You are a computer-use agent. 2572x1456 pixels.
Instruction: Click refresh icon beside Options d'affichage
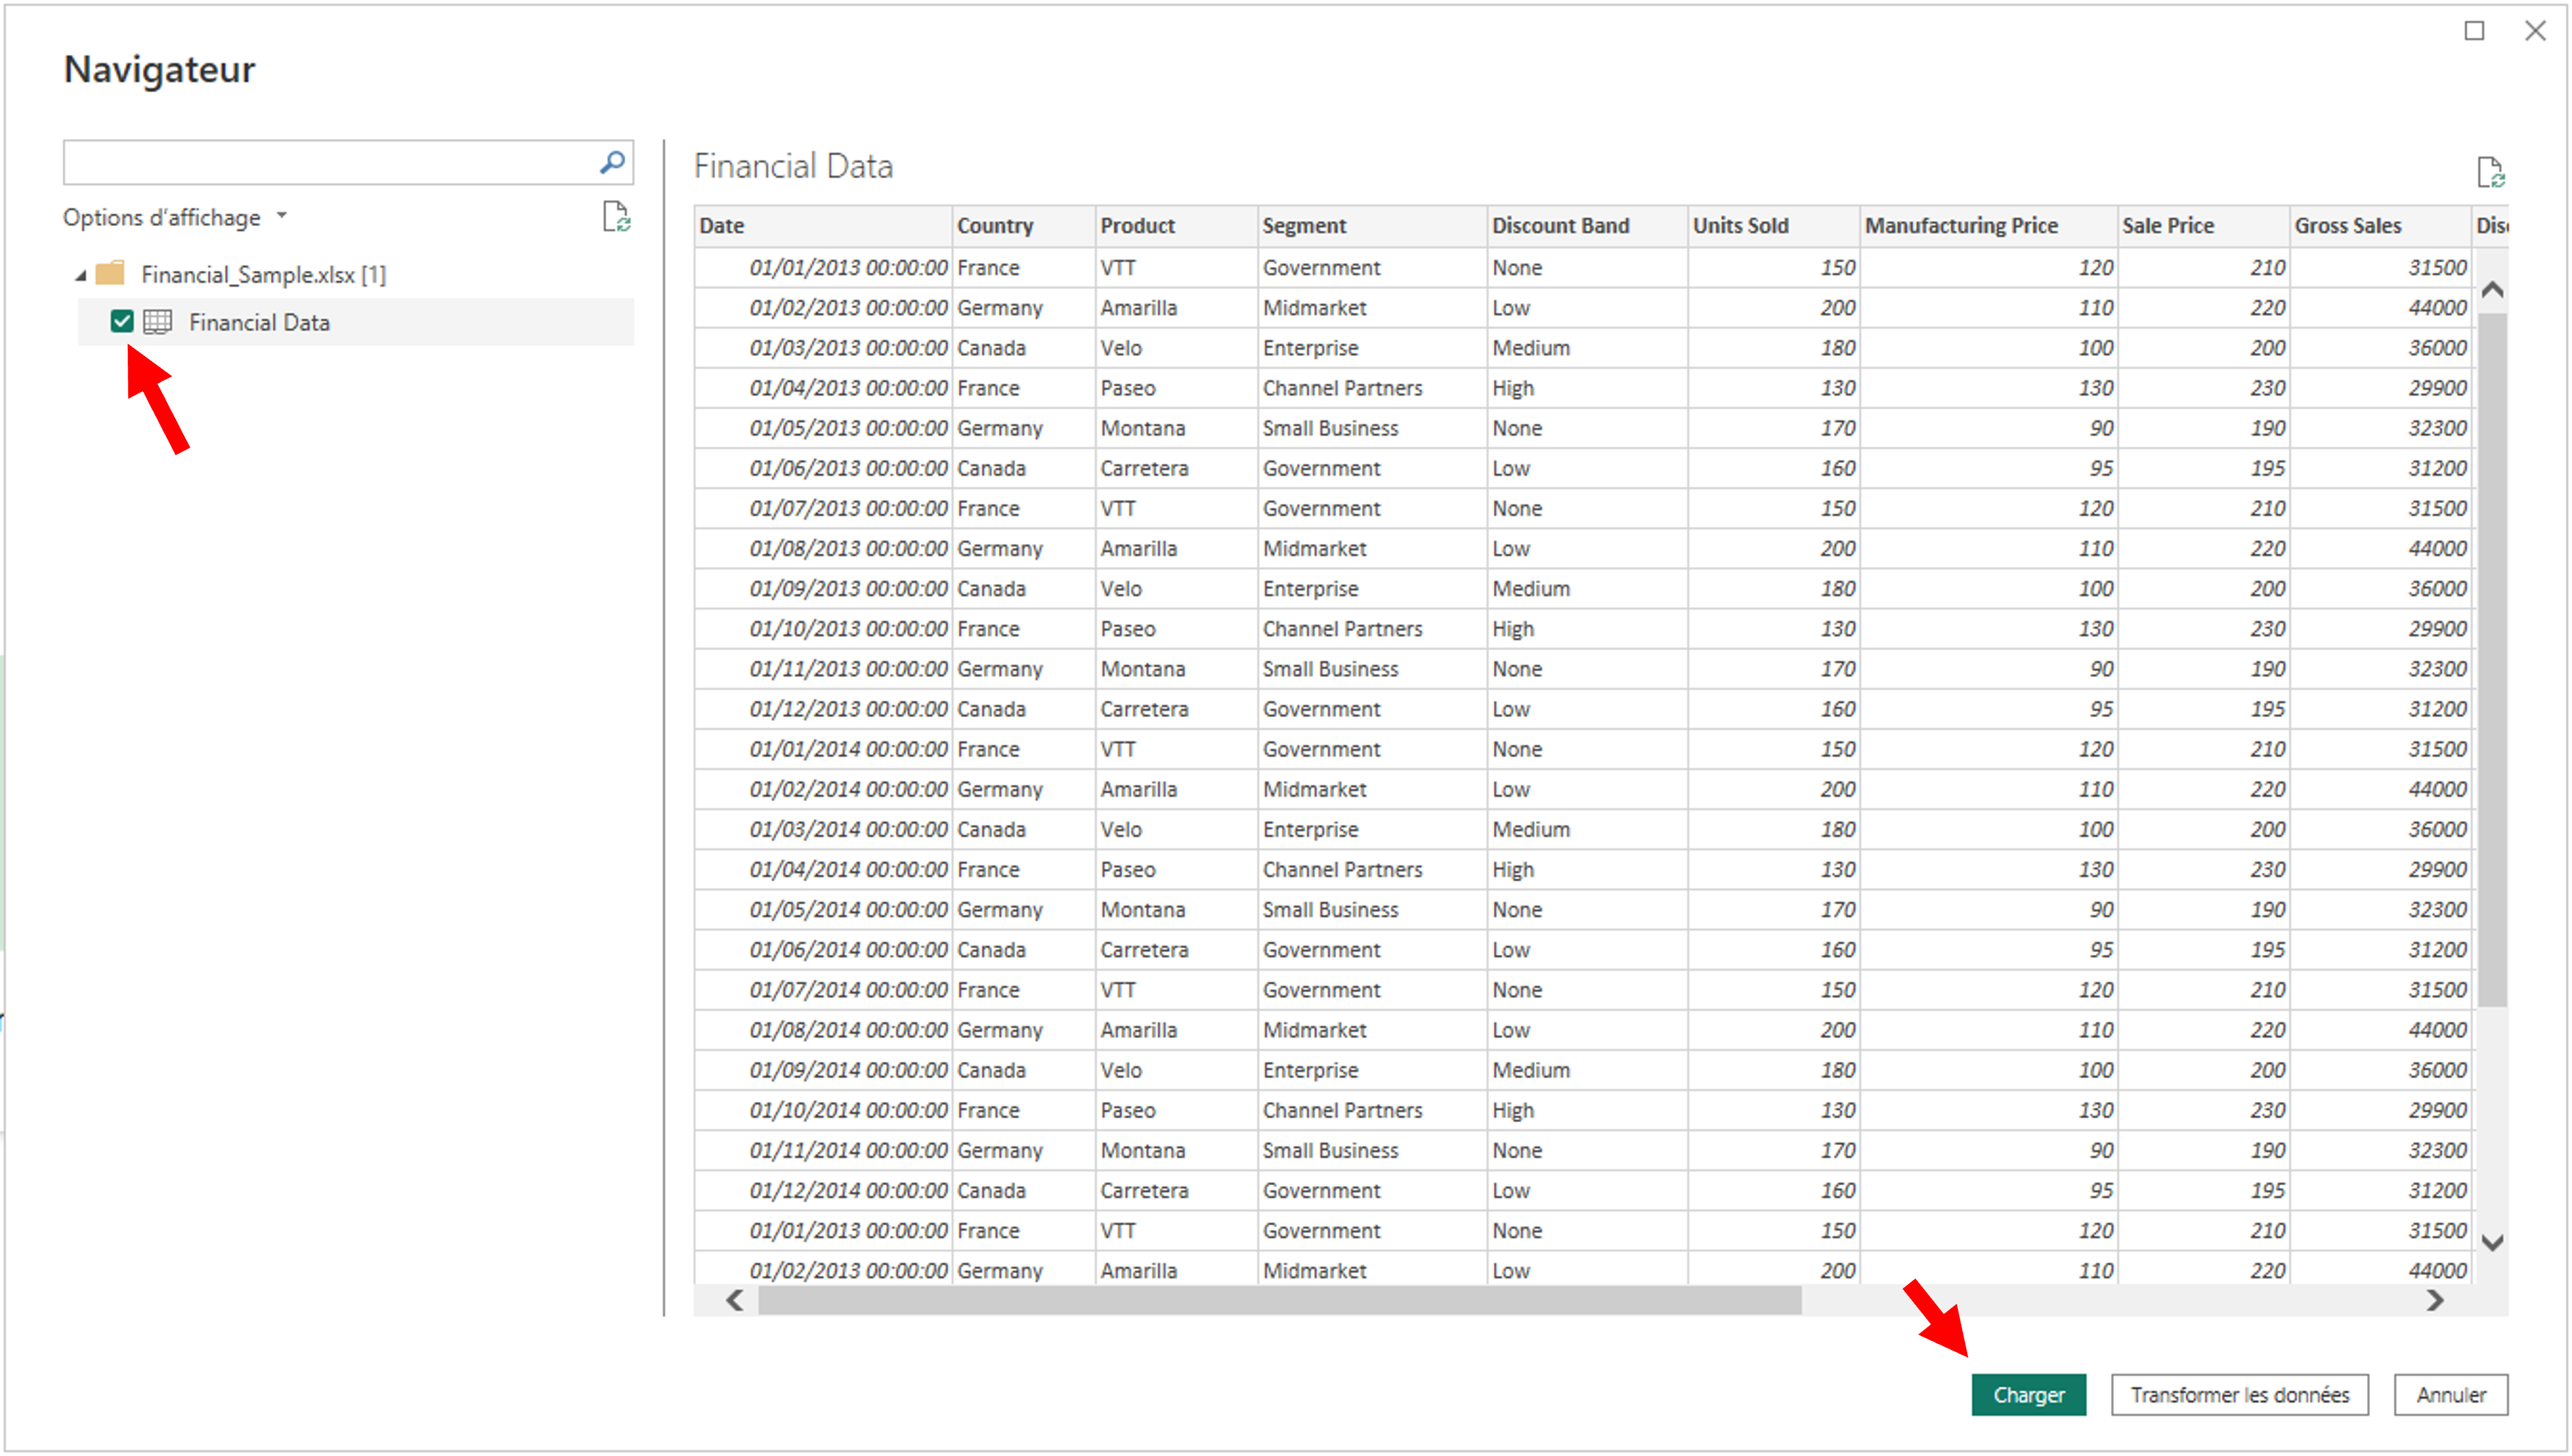[616, 217]
